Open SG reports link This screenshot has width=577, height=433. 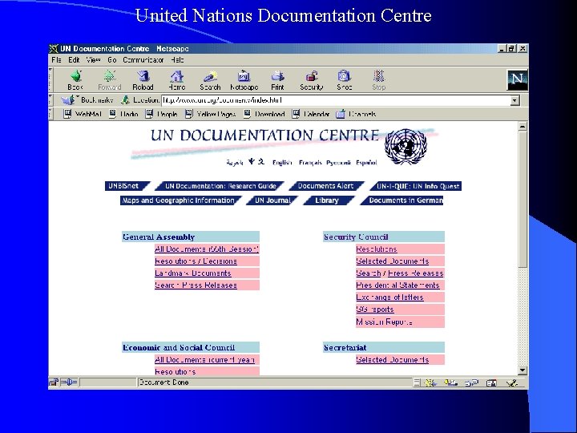click(375, 310)
